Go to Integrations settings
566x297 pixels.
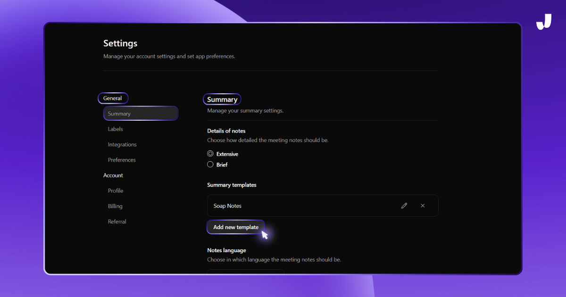pos(122,145)
